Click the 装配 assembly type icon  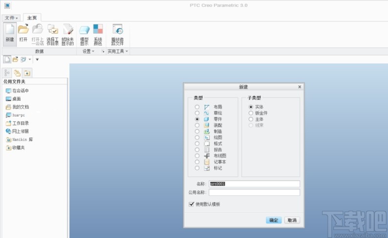pos(207,125)
